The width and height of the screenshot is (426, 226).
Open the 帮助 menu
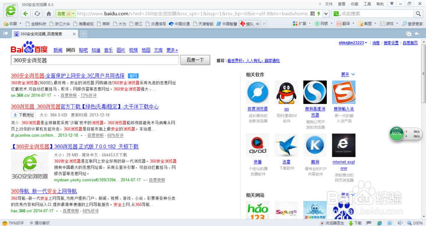pos(380,4)
